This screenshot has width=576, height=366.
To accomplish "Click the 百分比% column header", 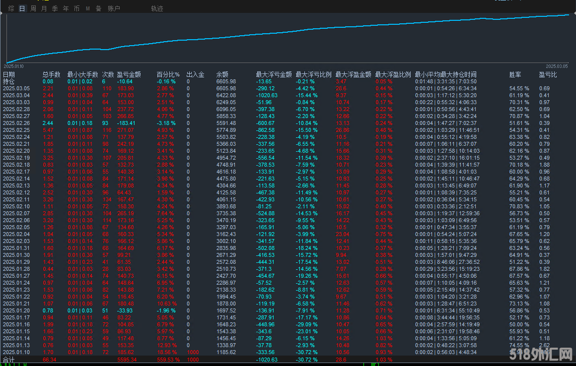I will [x=168, y=74].
